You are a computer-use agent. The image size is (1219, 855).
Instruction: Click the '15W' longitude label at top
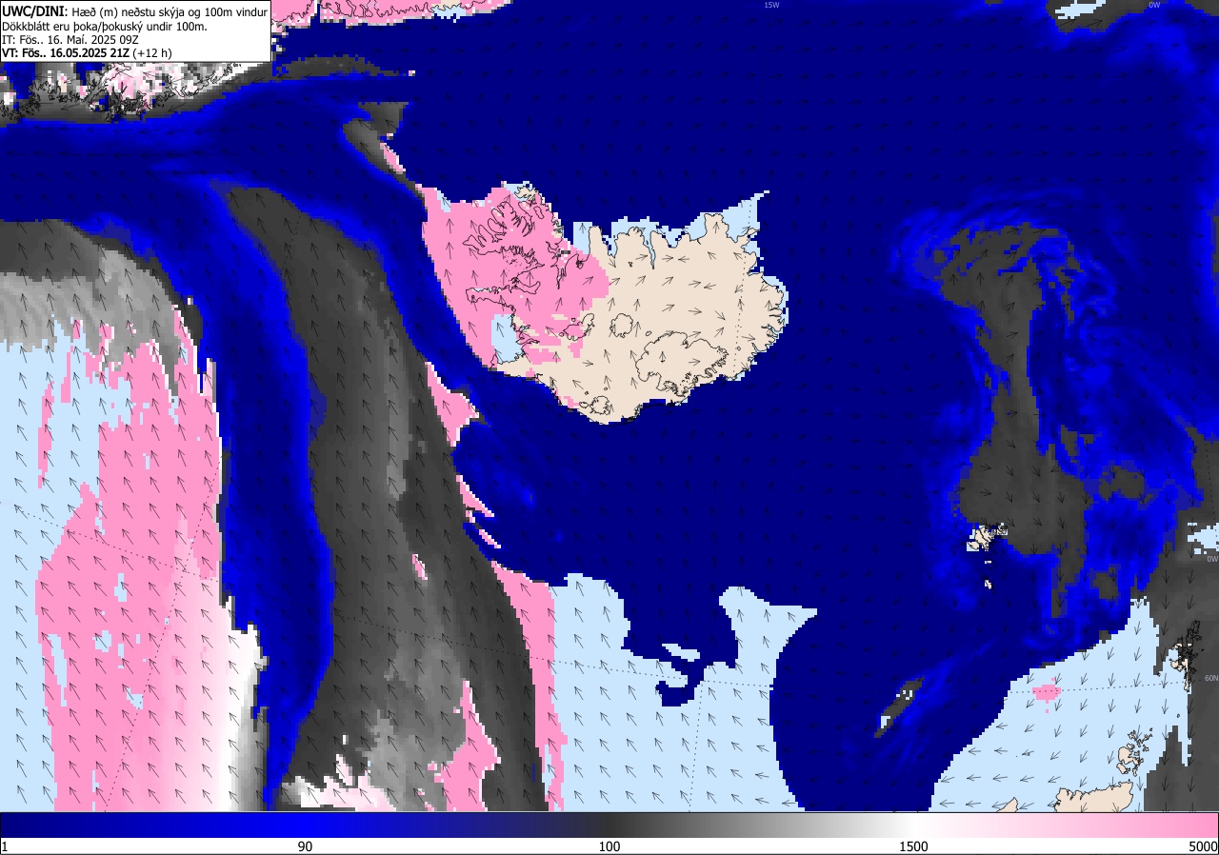point(771,5)
